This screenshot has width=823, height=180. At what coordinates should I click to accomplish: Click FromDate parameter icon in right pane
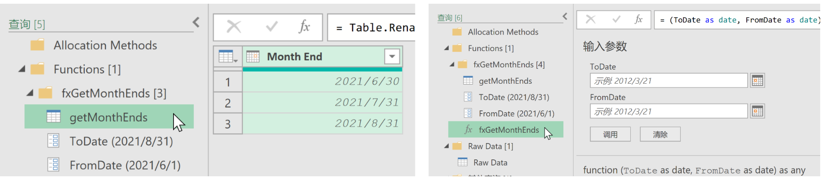tap(468, 113)
